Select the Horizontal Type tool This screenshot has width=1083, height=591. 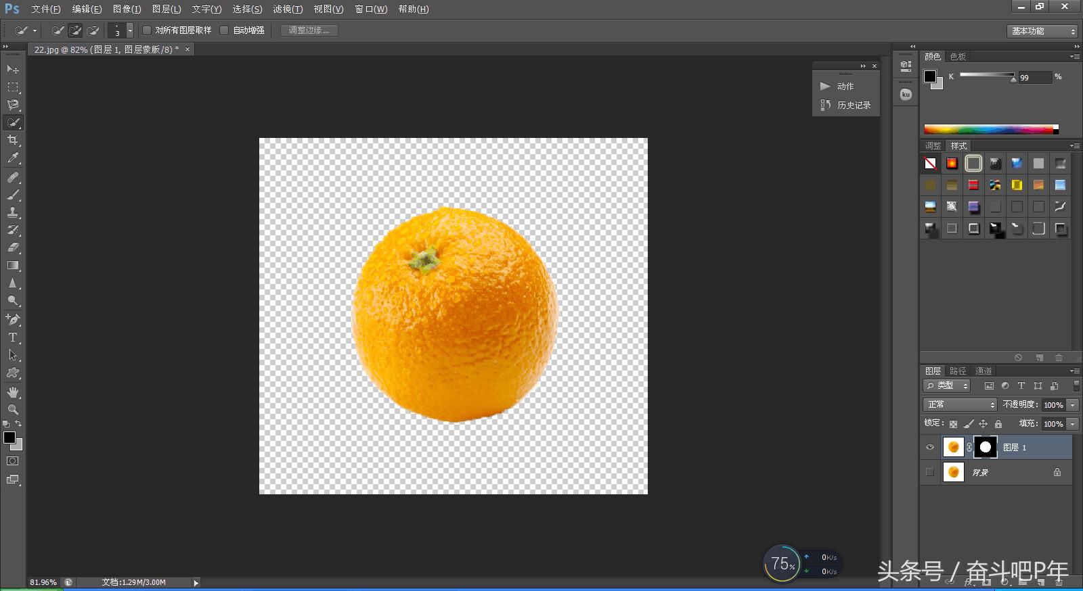point(13,337)
